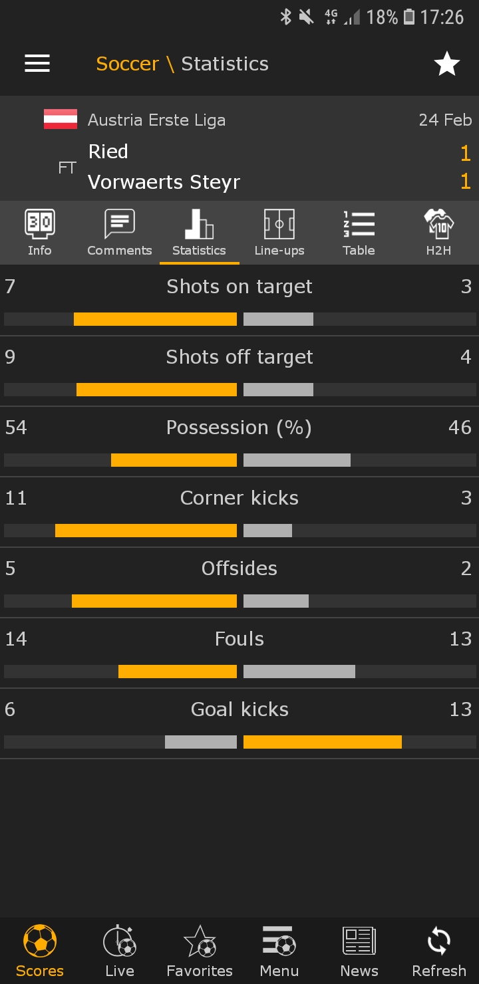This screenshot has height=984, width=479.
Task: Tap the Possession percentage bar
Action: [x=239, y=460]
